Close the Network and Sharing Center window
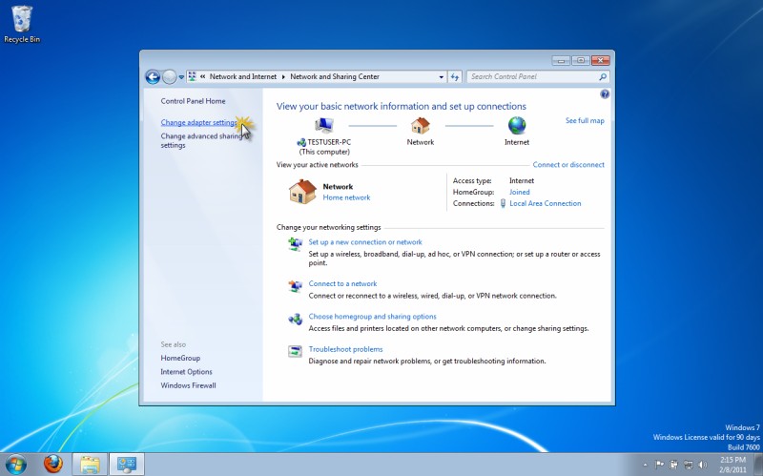 [601, 60]
